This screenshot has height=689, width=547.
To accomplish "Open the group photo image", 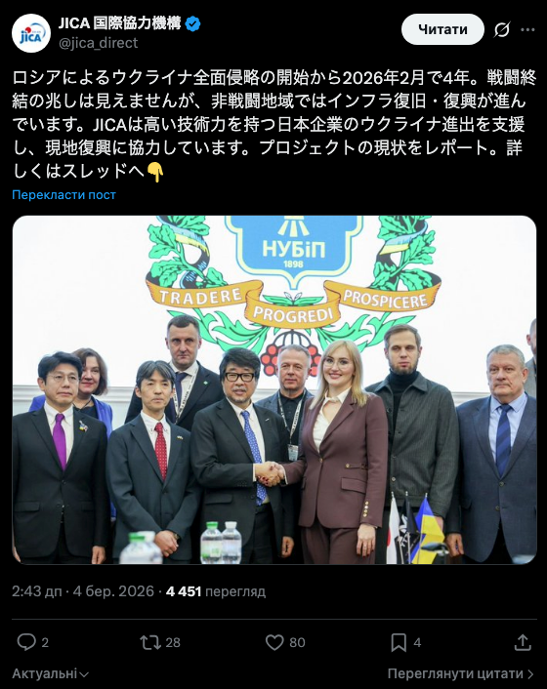I will [274, 389].
